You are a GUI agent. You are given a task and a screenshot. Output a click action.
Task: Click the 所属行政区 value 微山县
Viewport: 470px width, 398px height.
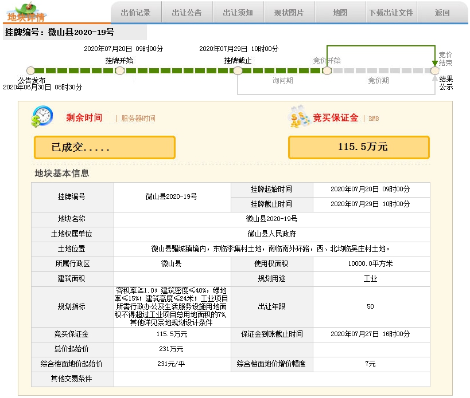click(x=171, y=264)
